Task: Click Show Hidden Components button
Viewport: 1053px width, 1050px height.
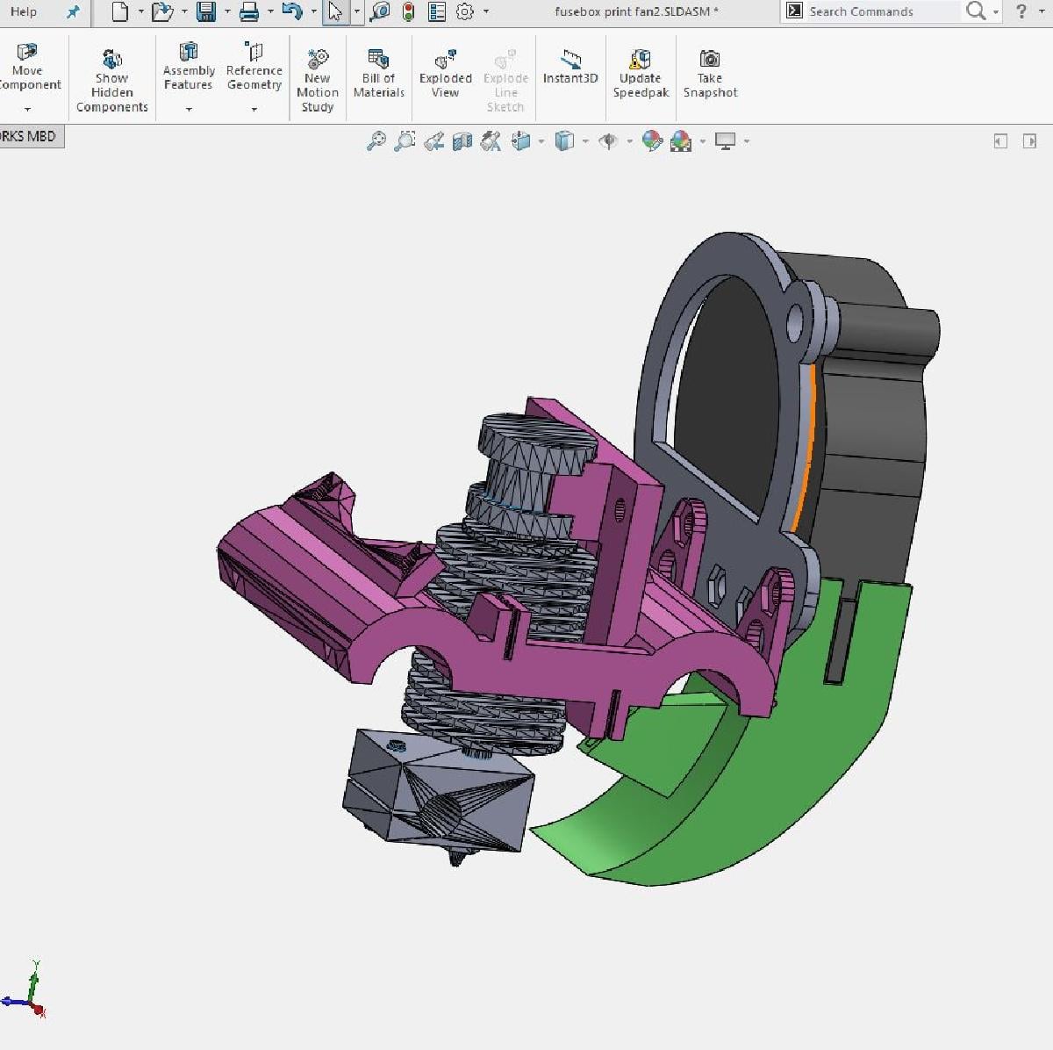Action: pos(111,80)
